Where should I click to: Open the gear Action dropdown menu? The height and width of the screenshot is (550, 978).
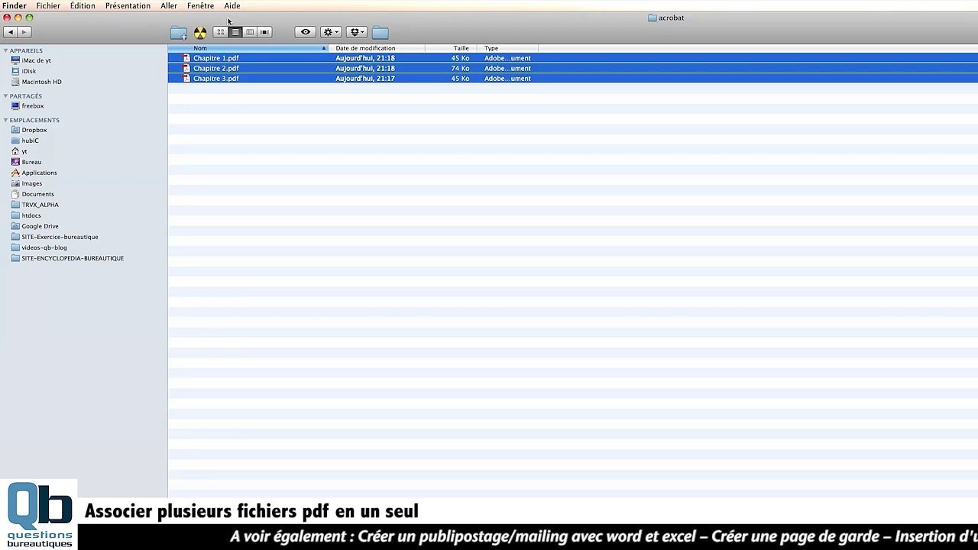331,32
